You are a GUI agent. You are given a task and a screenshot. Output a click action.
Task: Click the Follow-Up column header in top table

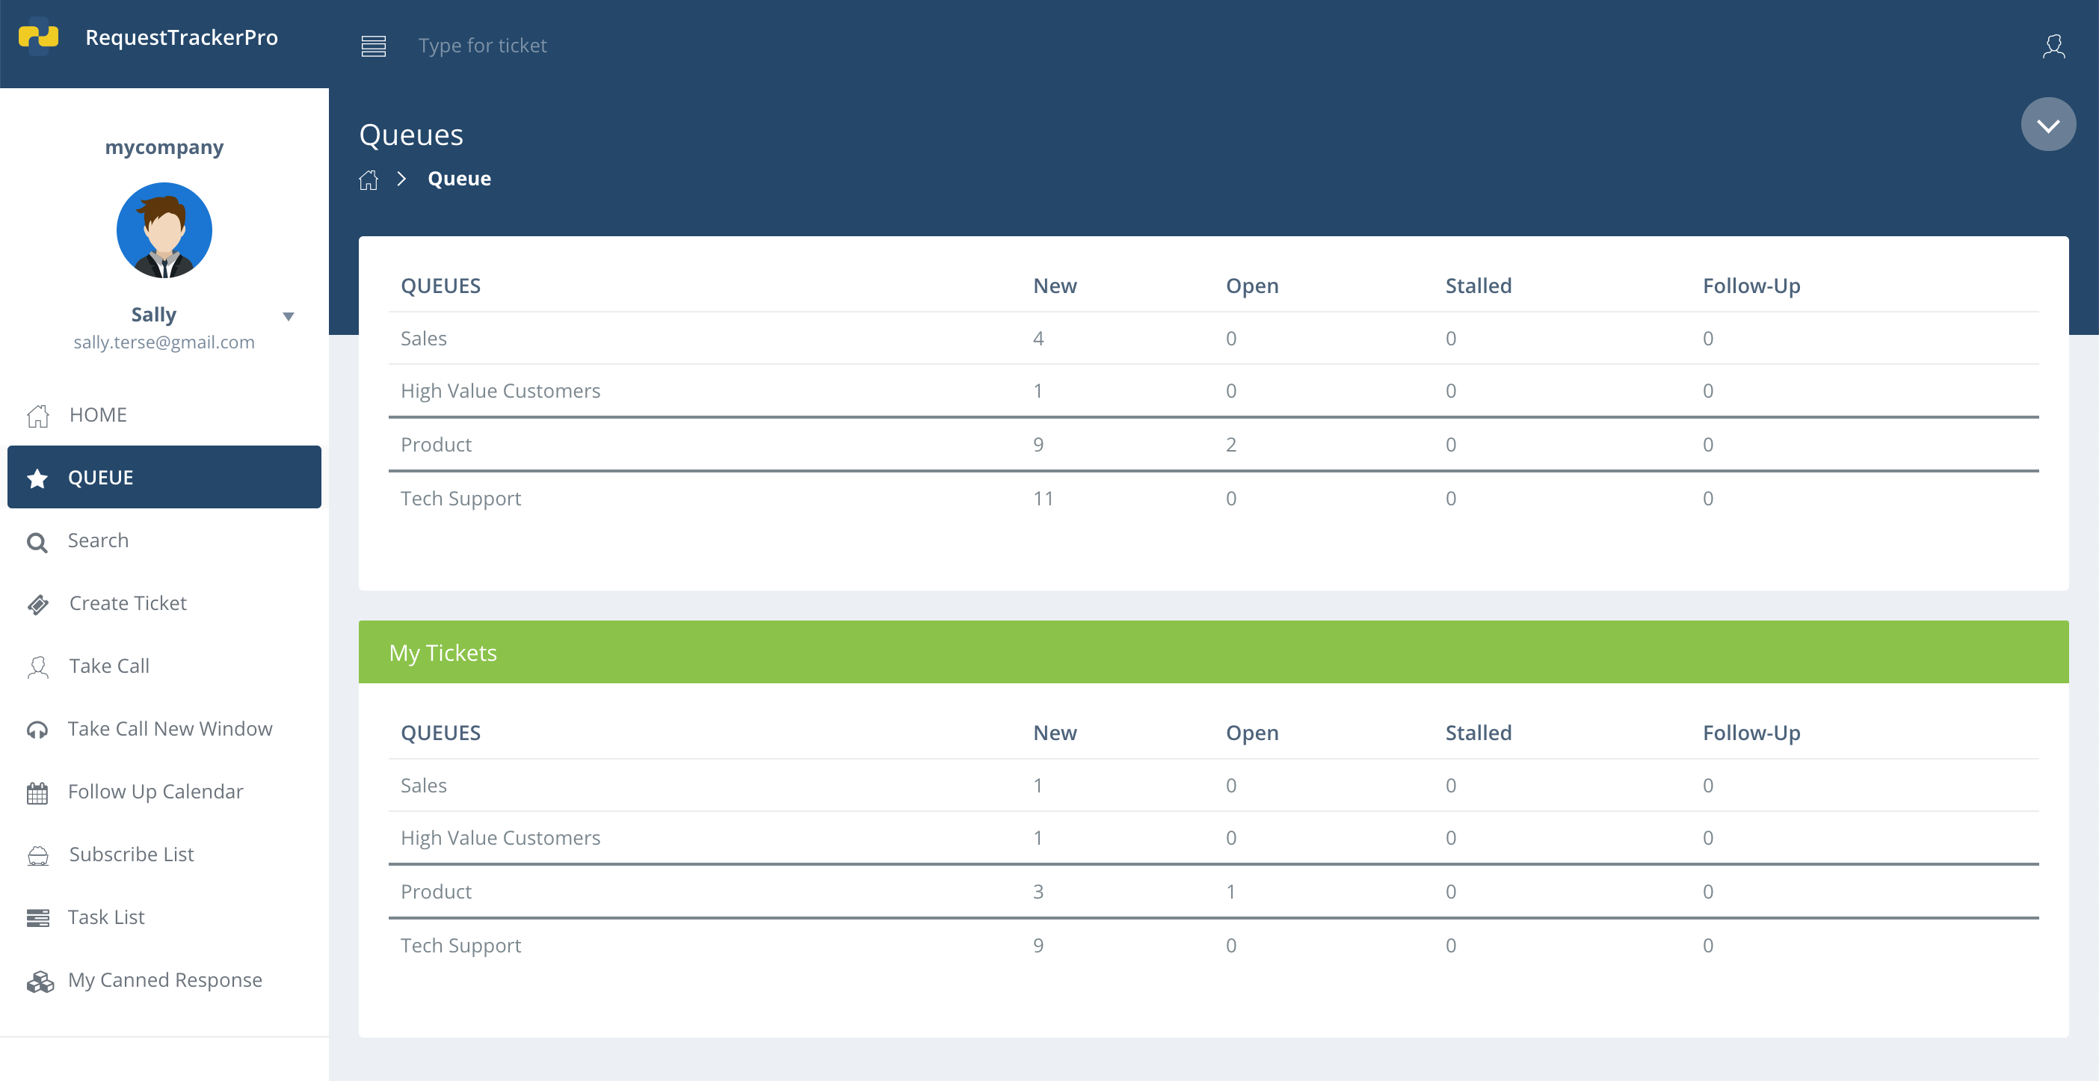1751,286
